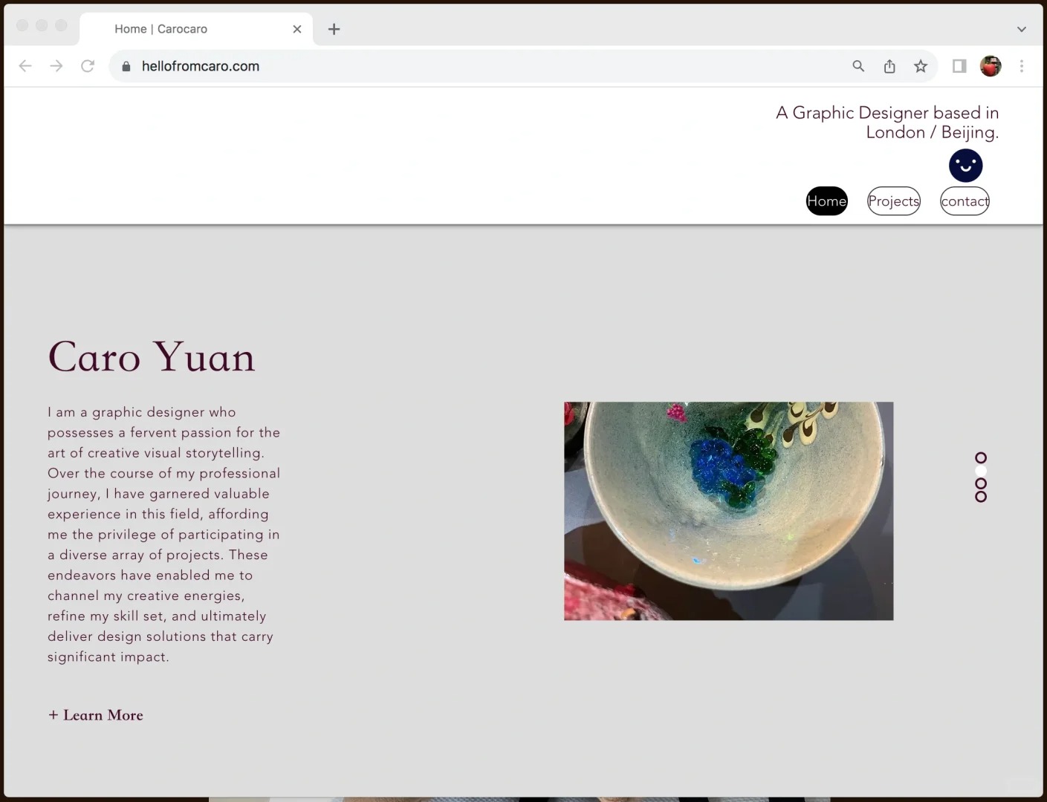The height and width of the screenshot is (802, 1047).
Task: Open the Chrome profile avatar
Action: coord(991,66)
